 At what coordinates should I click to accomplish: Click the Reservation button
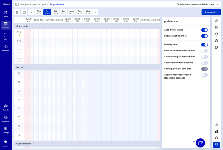coord(211,12)
